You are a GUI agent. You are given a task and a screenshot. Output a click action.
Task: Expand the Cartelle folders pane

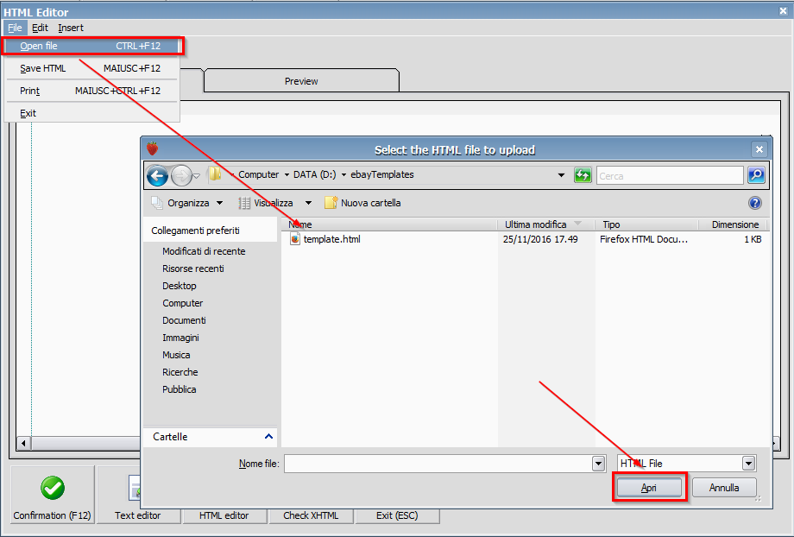pyautogui.click(x=268, y=437)
